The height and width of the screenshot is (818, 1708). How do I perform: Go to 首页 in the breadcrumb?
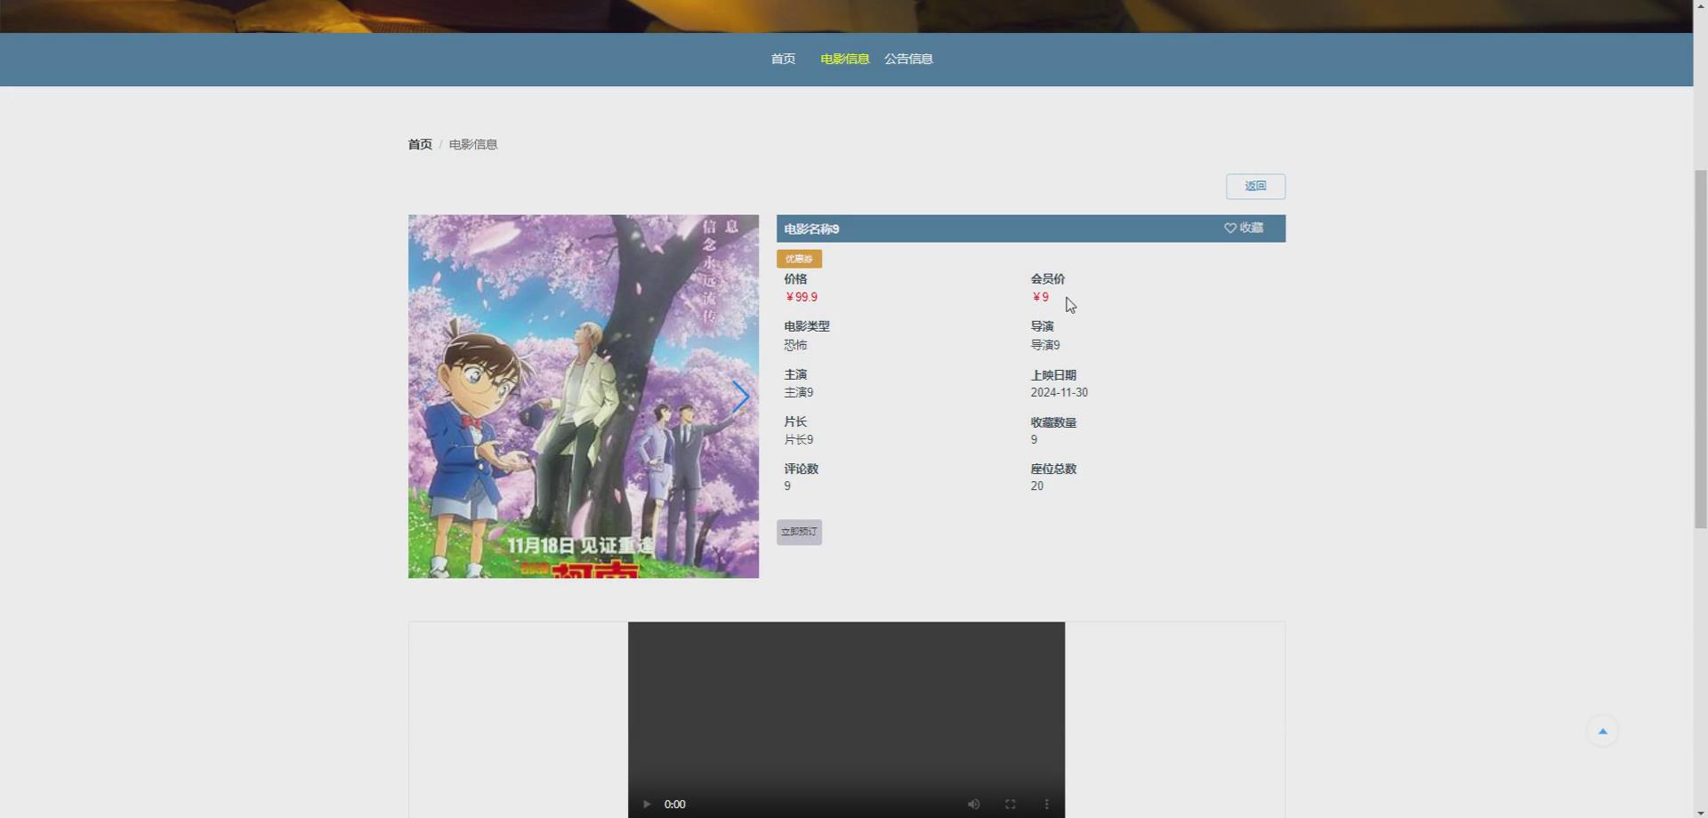coord(420,144)
